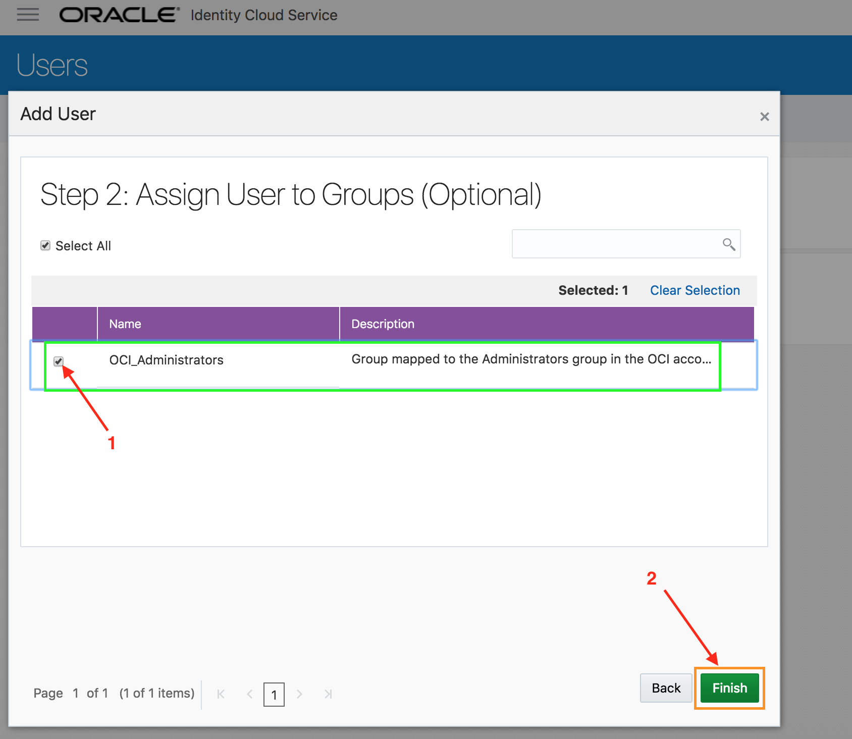The image size is (852, 739).
Task: Select the OCI_Administrators group name
Action: (166, 360)
